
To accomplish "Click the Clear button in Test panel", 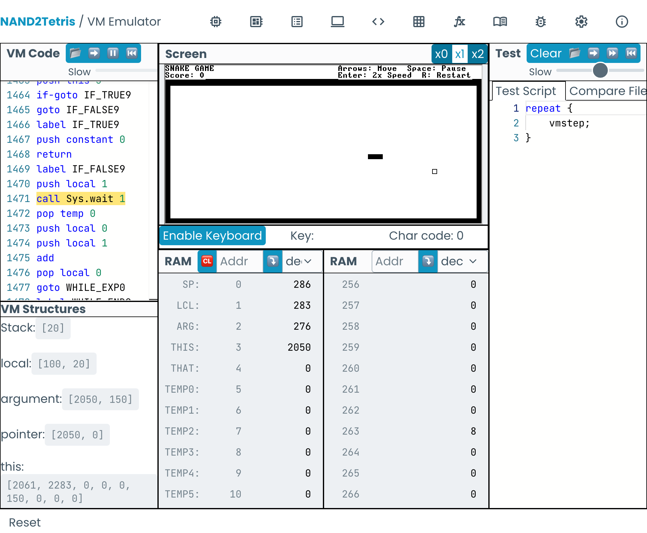I will [545, 53].
